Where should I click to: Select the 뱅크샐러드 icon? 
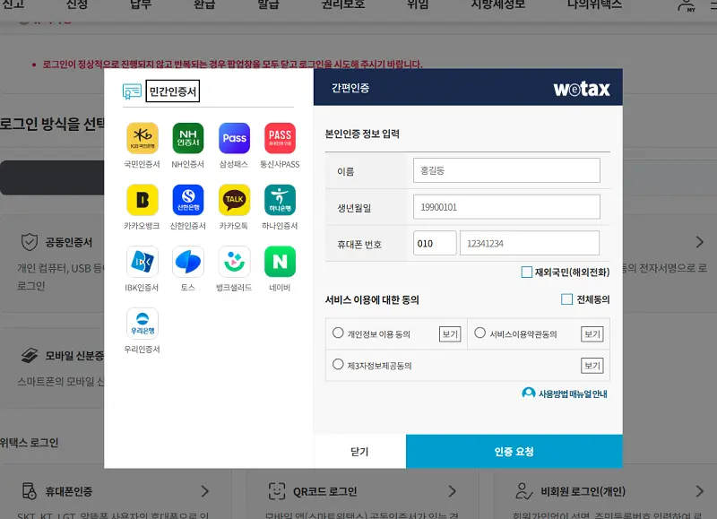[234, 262]
